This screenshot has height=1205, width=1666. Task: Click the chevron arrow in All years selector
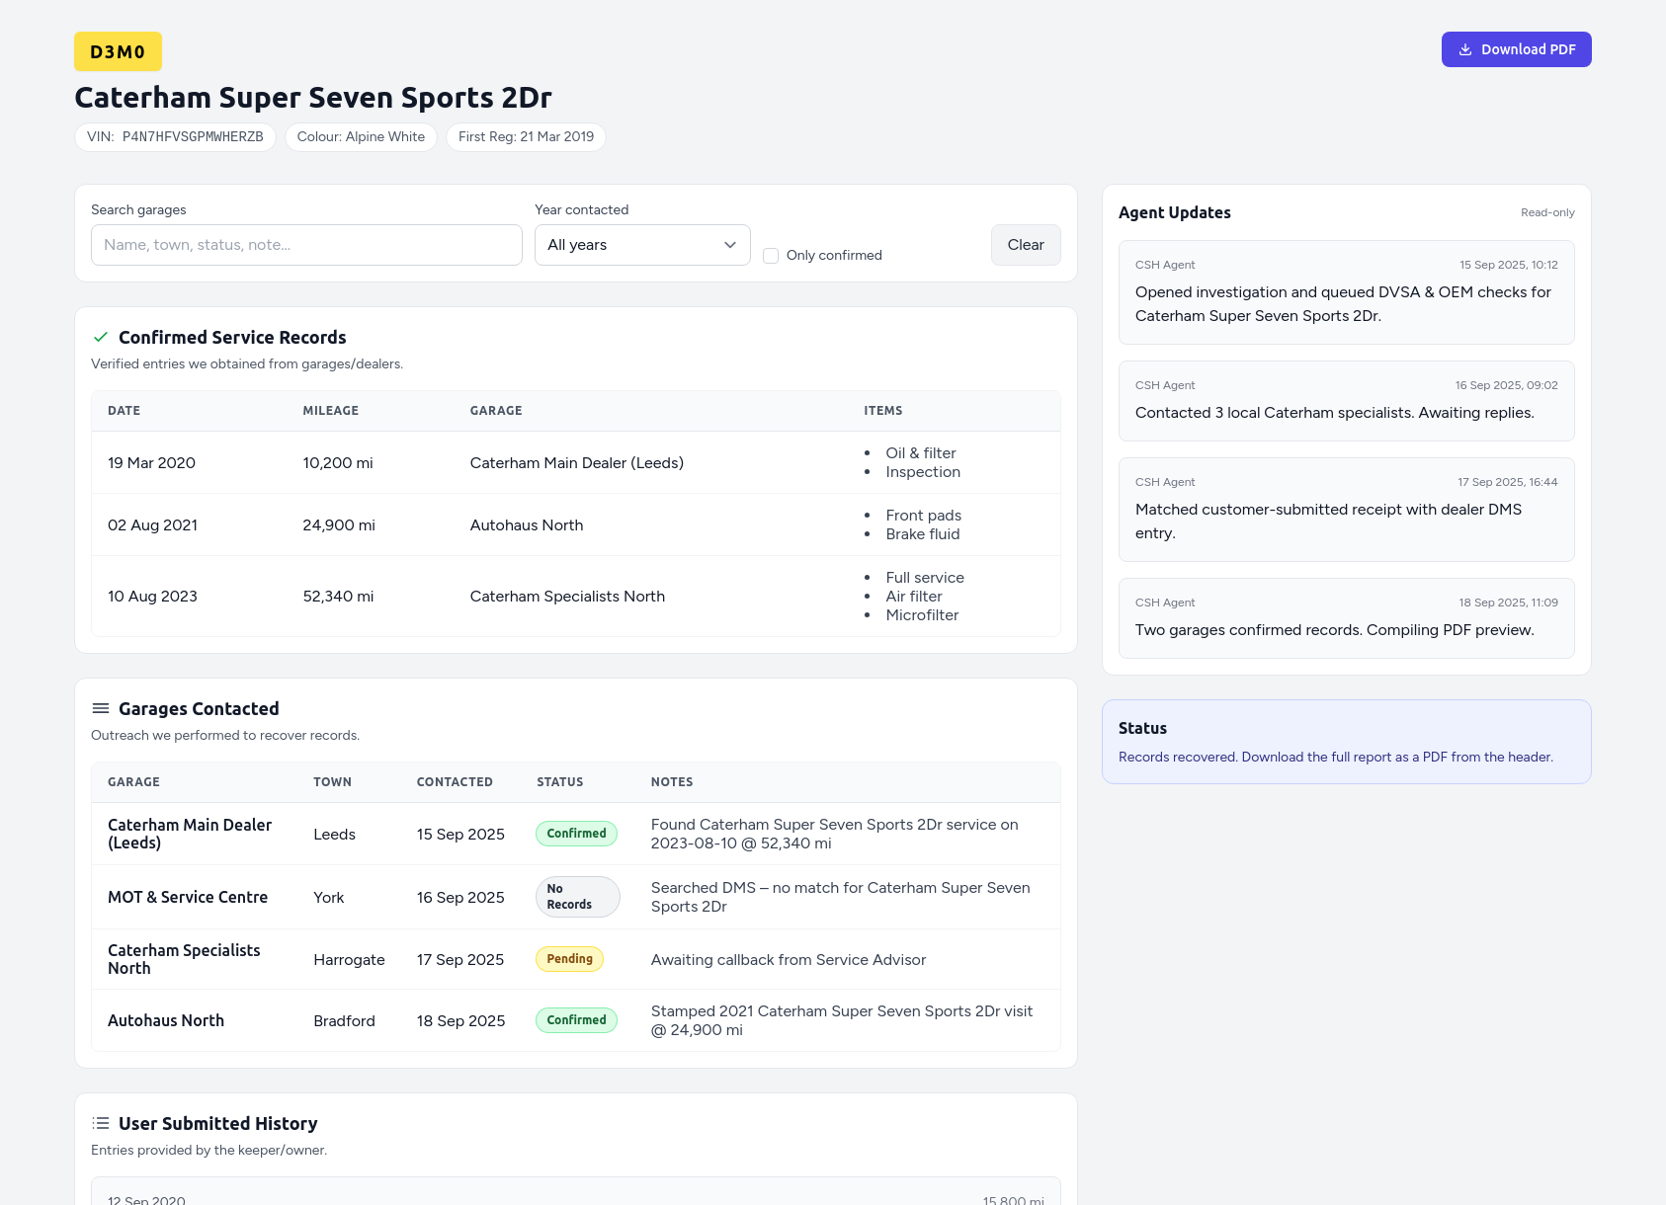[730, 245]
